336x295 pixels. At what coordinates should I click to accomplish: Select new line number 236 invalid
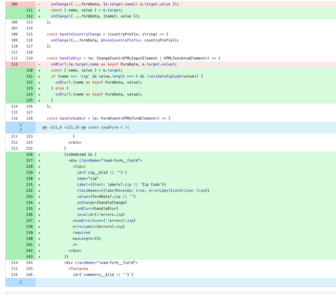click(x=30, y=214)
